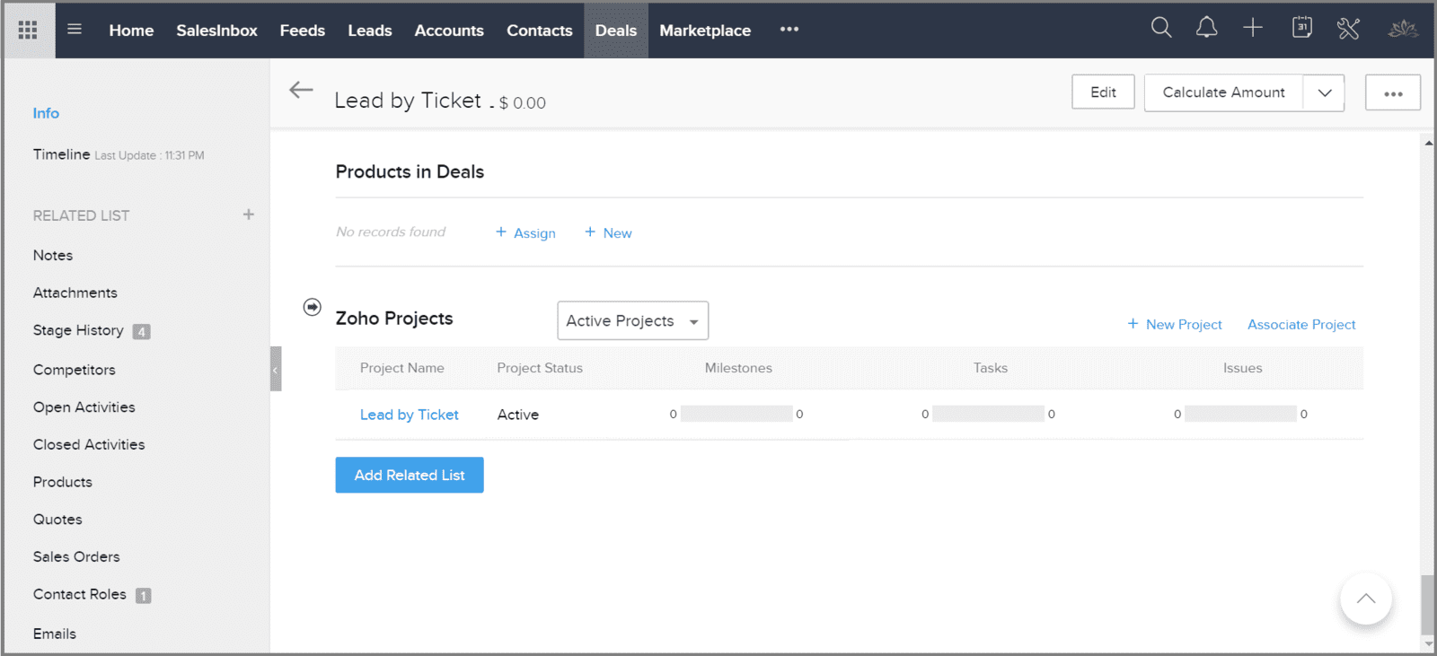Open the search magnifier icon
The image size is (1437, 656).
click(1161, 28)
